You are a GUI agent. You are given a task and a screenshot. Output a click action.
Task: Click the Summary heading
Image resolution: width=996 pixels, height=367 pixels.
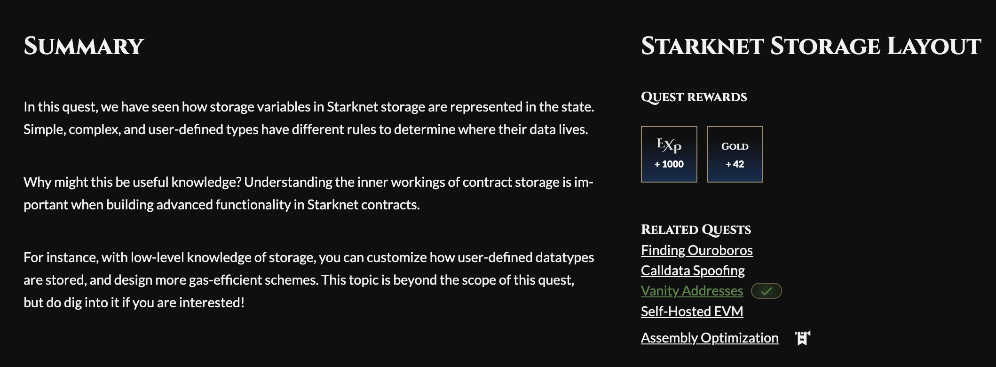(x=84, y=46)
